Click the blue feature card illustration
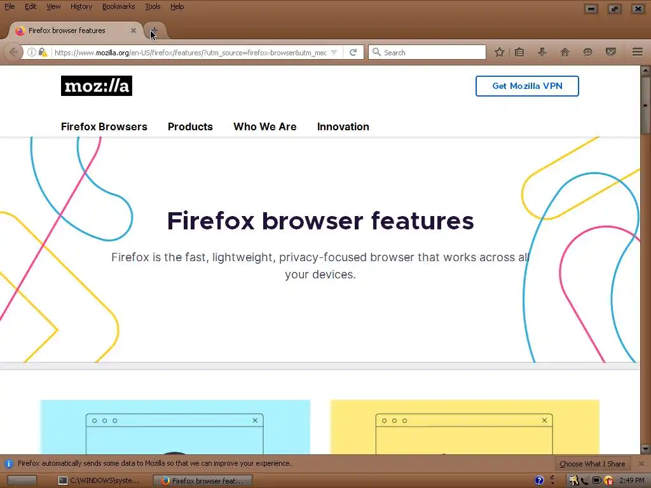Screen dimensions: 651x488 175,426
